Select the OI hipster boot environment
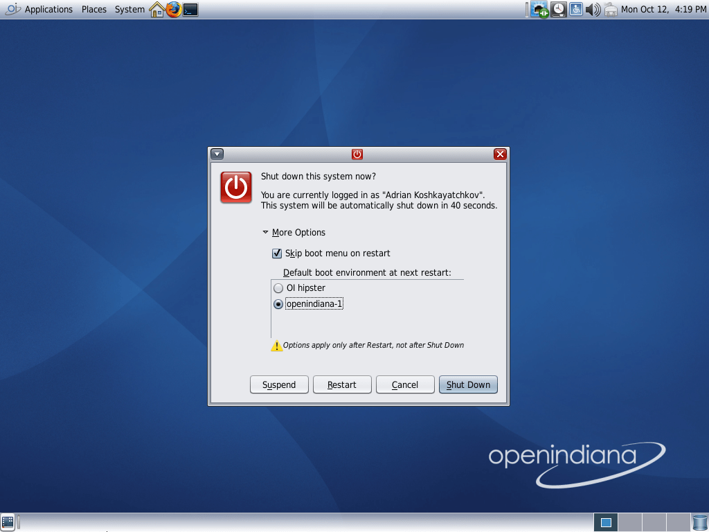This screenshot has height=532, width=709. pos(299,287)
